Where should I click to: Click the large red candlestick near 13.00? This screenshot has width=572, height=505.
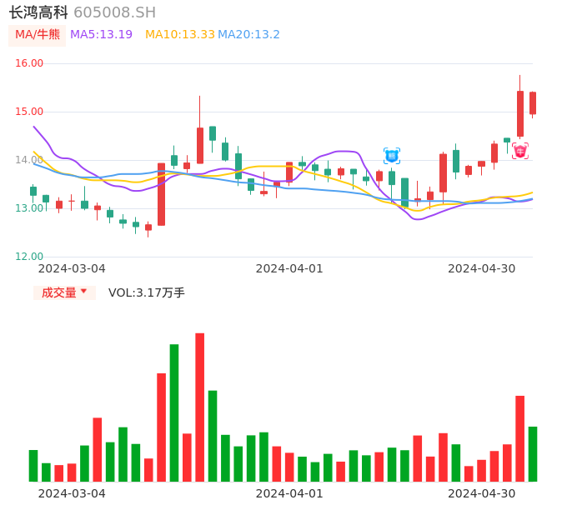tap(161, 194)
